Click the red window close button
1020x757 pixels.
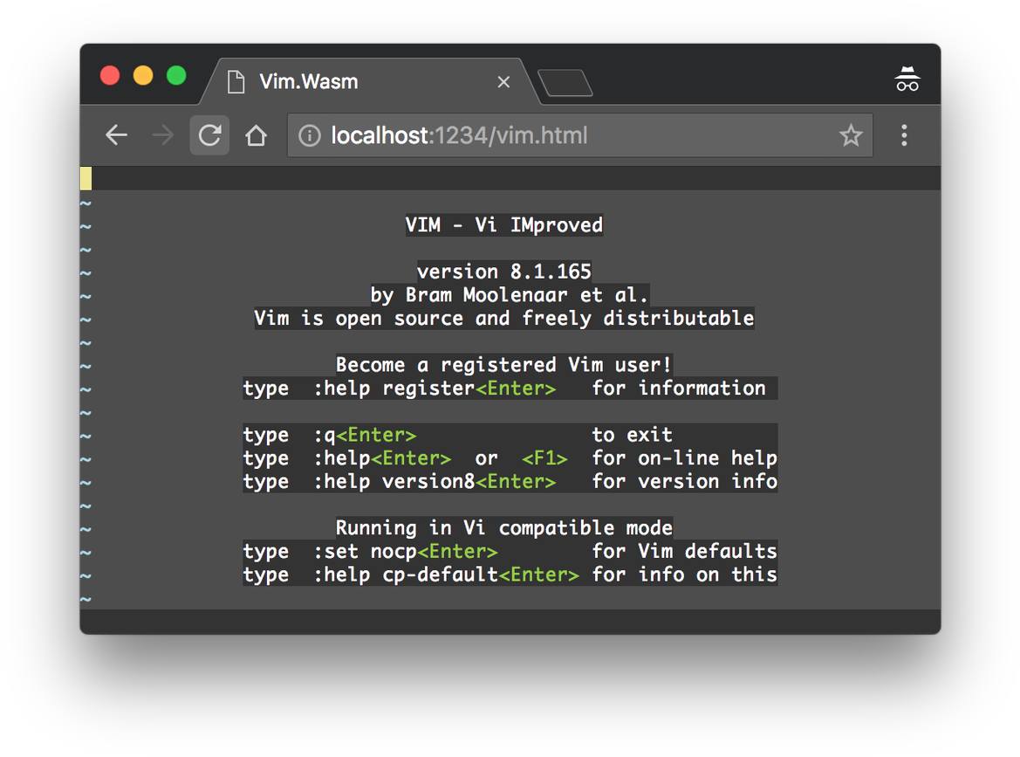coord(110,75)
